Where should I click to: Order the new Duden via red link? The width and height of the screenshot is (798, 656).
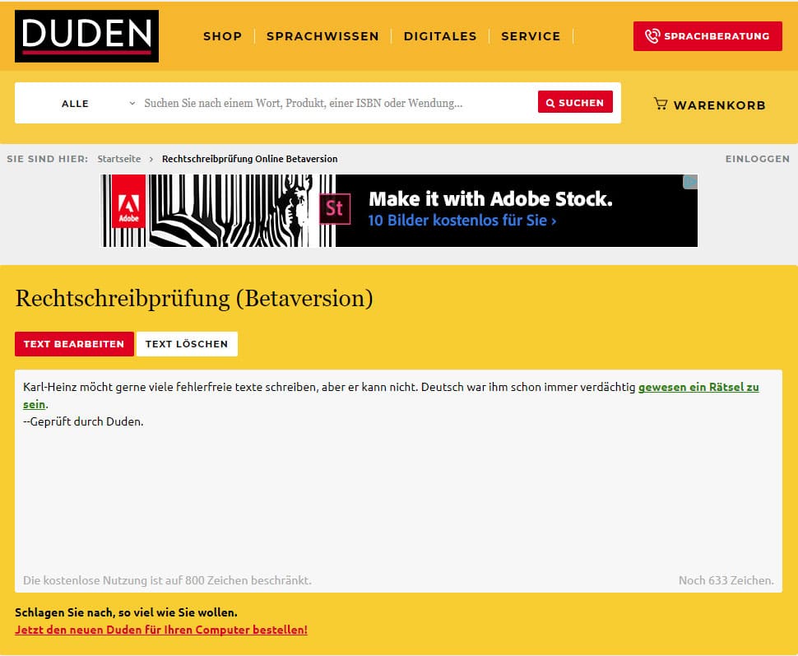click(x=160, y=630)
